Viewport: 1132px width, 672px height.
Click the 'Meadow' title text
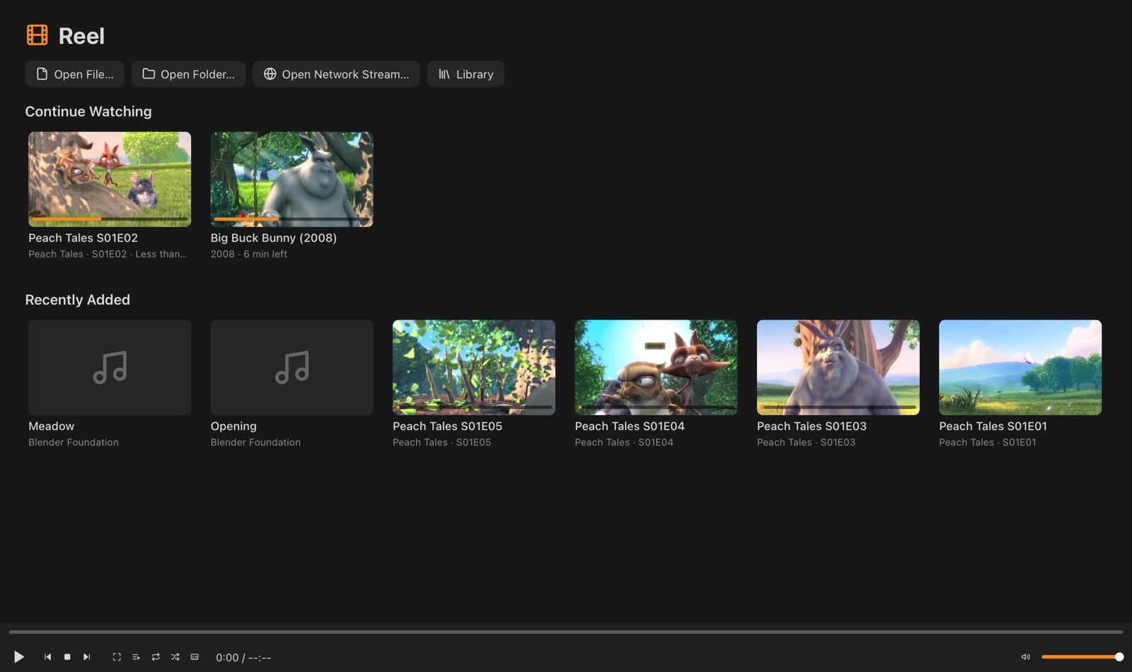pos(51,426)
